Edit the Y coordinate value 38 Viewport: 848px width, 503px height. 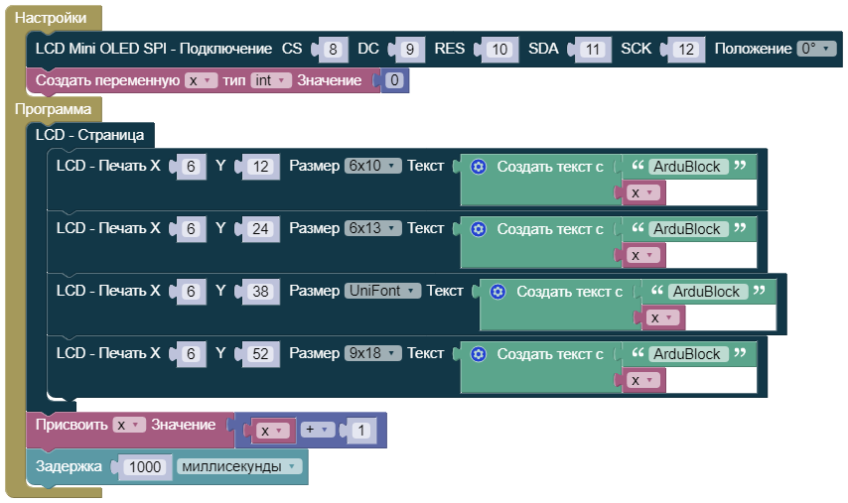[x=260, y=292]
